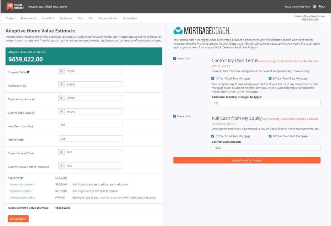Switch to the Appliances tab

tap(66, 18)
